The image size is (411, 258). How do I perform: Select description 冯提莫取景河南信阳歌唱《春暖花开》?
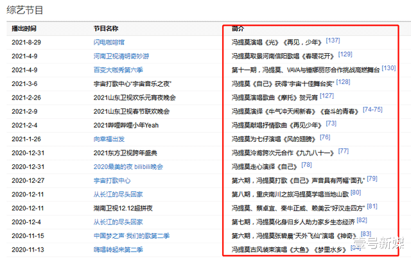pos(283,56)
